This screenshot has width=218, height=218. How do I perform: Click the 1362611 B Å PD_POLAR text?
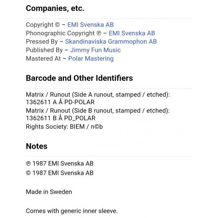pyautogui.click(x=61, y=118)
